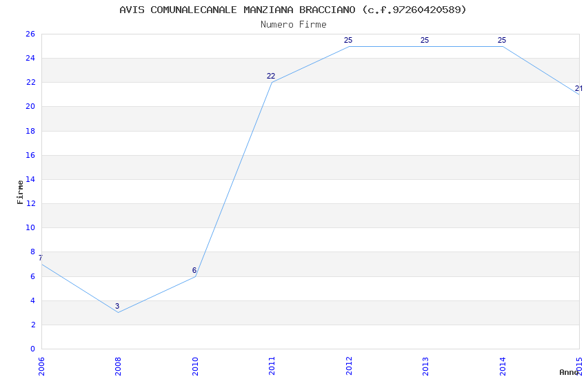Click the x-axis label 'Anno'

click(x=569, y=372)
